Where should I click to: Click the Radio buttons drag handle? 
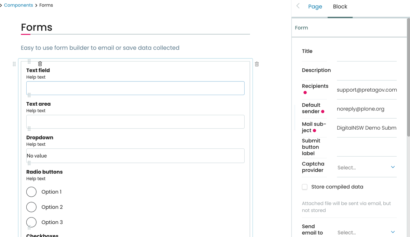[x=29, y=163]
